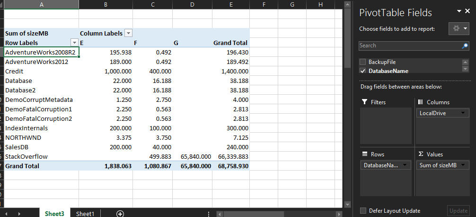Select the AdventureWorks2008R2 cell

click(x=41, y=52)
